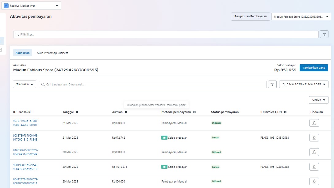Click the Cari berdasarkan ID transaksi search field
Image resolution: width=334 pixels, height=188 pixels.
coord(152,84)
